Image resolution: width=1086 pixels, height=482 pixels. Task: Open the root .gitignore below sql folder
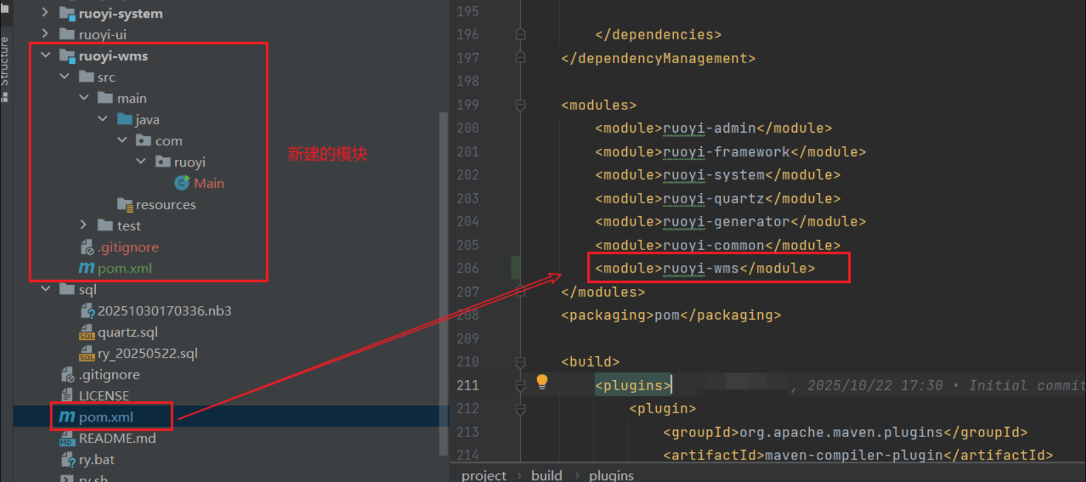109,374
